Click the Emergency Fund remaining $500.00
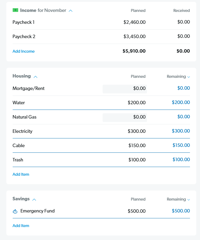 [181, 211]
